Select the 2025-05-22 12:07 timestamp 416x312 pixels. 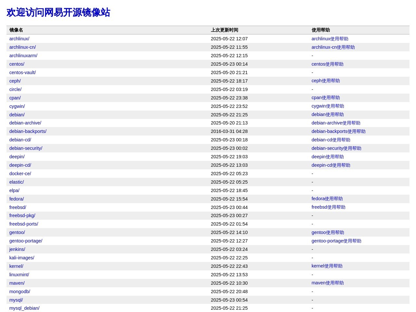(x=229, y=39)
